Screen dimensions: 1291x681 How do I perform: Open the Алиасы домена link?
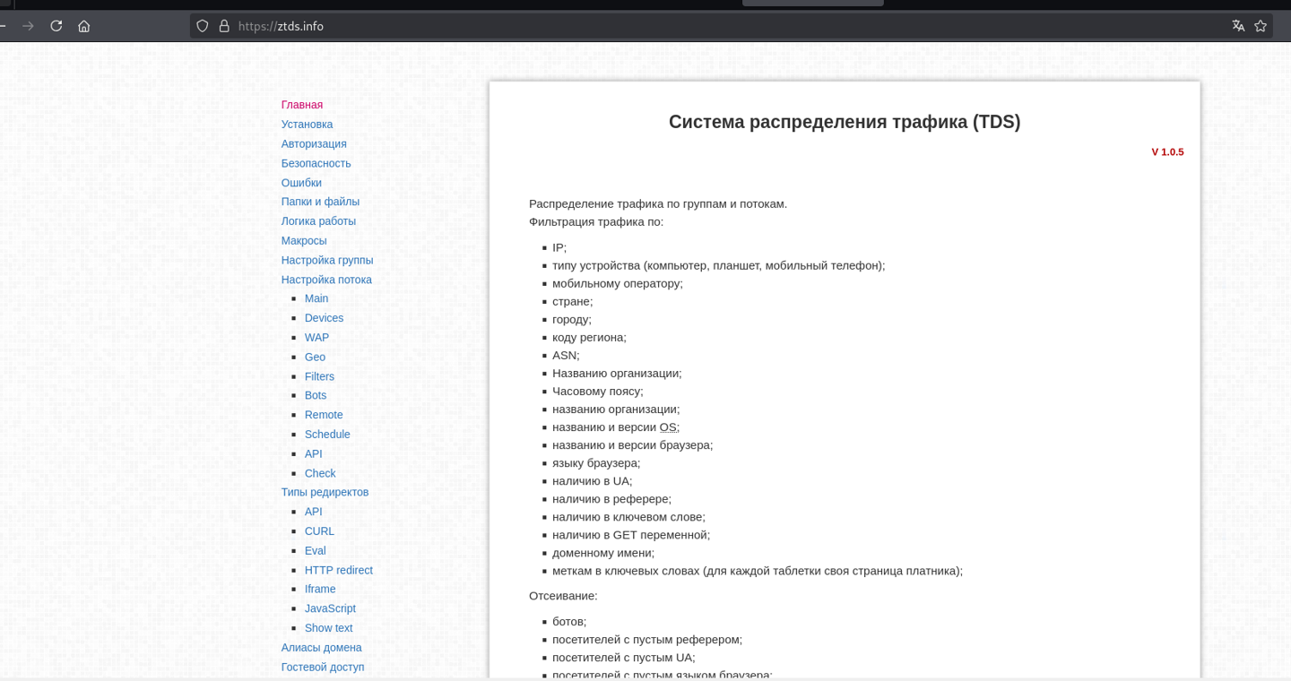[x=321, y=648]
